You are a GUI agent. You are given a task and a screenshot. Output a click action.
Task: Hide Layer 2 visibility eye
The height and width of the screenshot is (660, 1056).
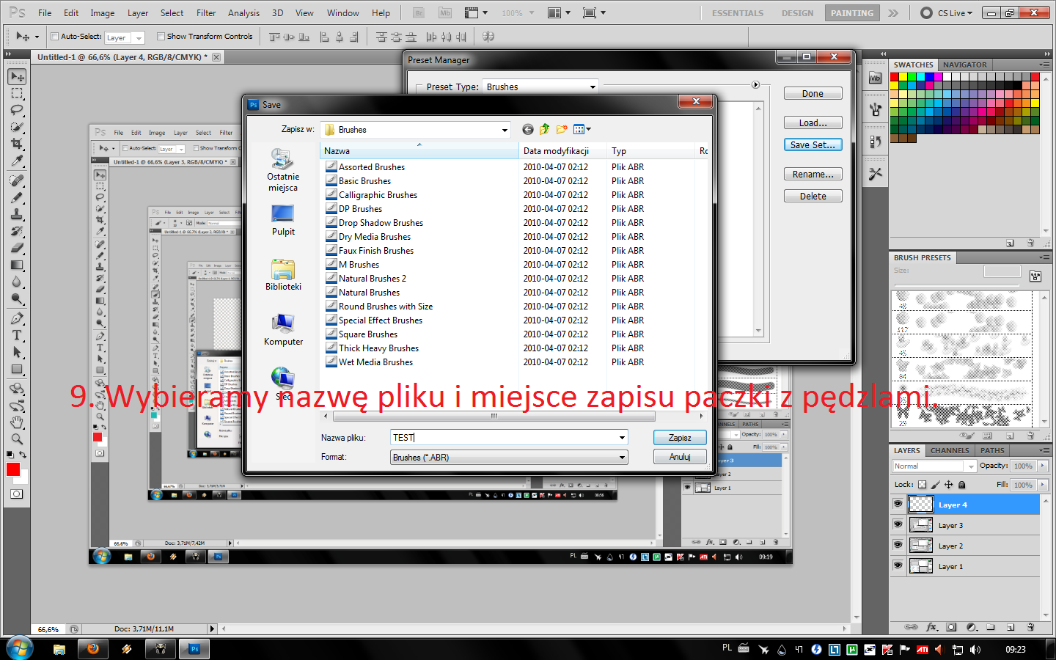[x=898, y=546]
